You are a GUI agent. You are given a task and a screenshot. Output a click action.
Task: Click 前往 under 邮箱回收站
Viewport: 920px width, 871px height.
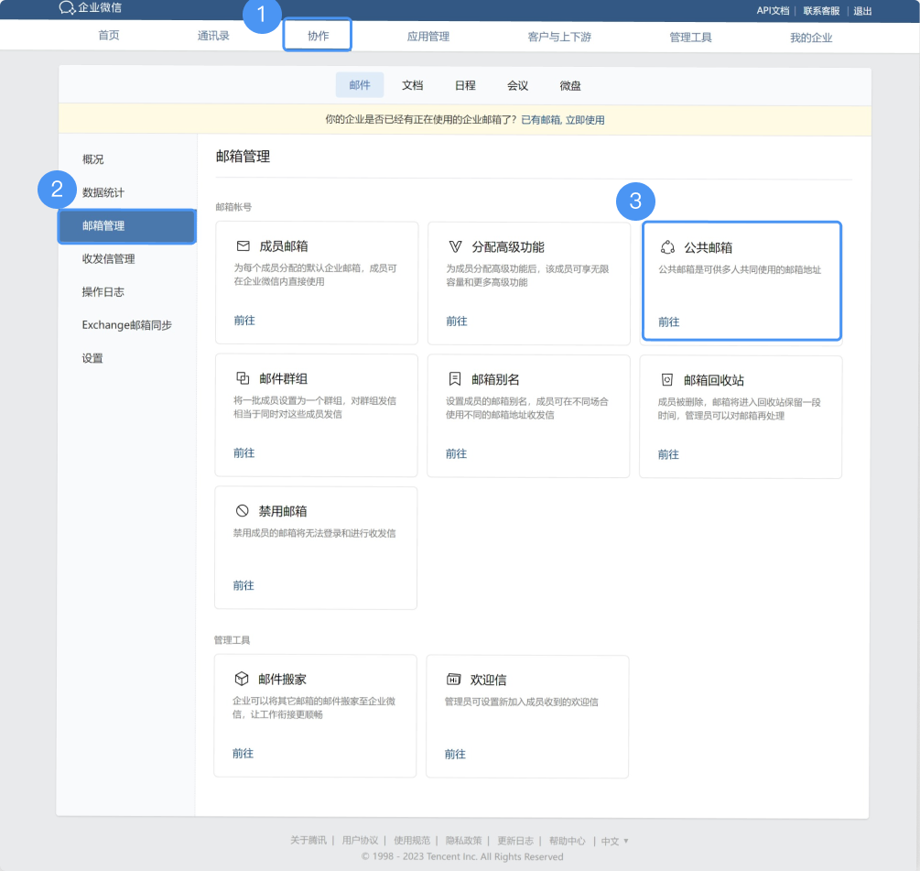click(x=668, y=454)
